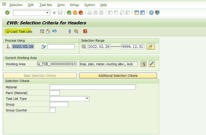
Task: Click the red Cancel icon
Action: (x=81, y=13)
